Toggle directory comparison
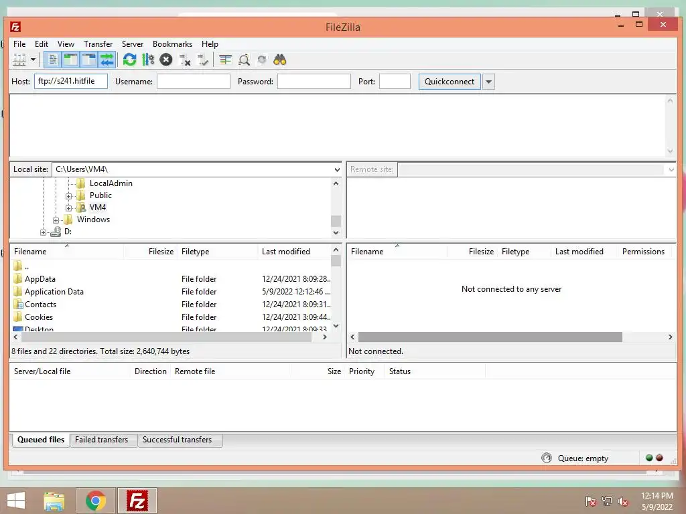The height and width of the screenshot is (514, 686). tap(244, 60)
